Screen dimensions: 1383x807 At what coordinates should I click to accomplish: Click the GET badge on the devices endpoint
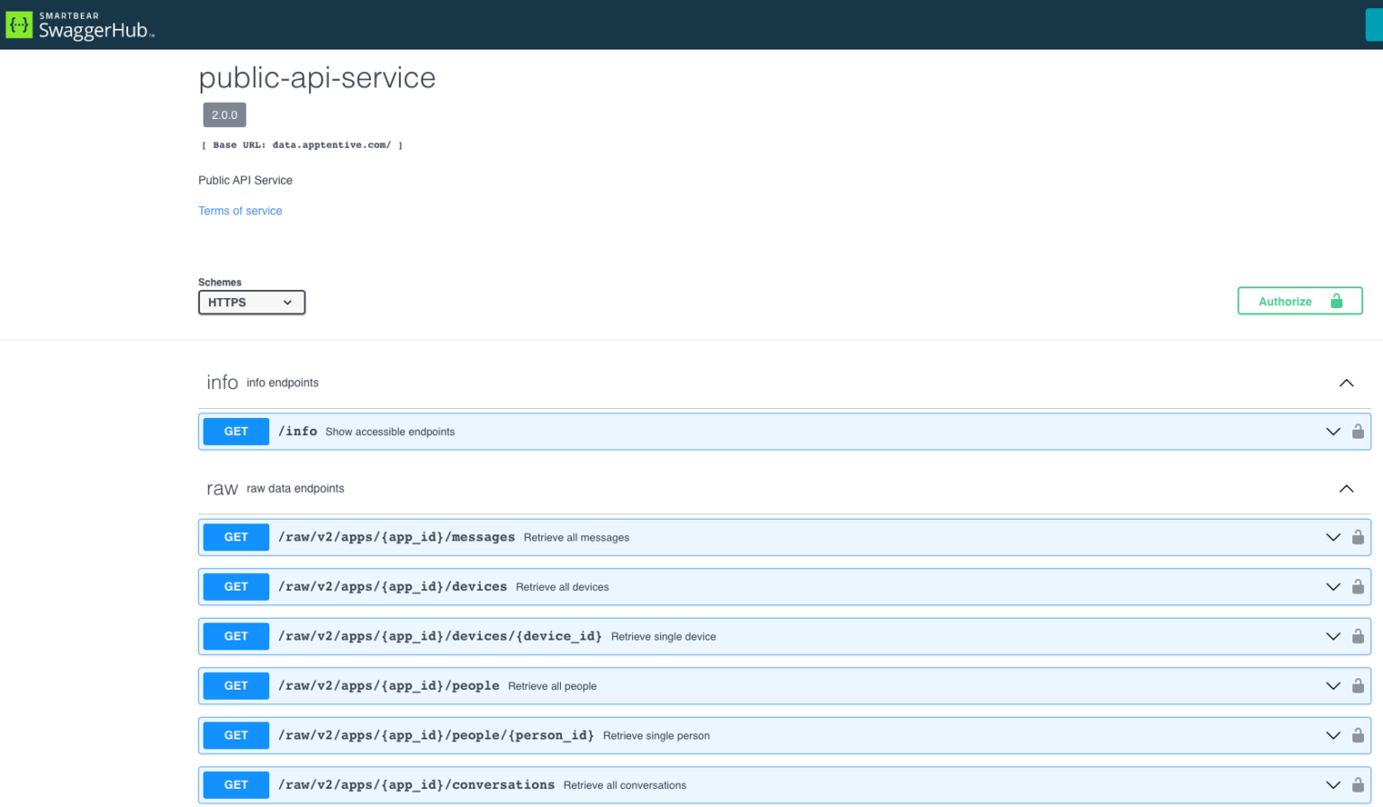pos(235,586)
